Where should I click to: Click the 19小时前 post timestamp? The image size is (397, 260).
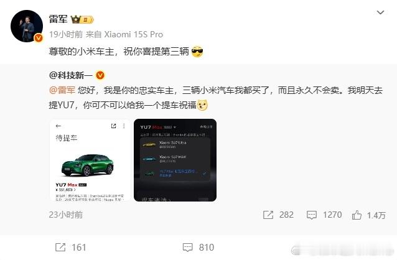[x=65, y=34]
